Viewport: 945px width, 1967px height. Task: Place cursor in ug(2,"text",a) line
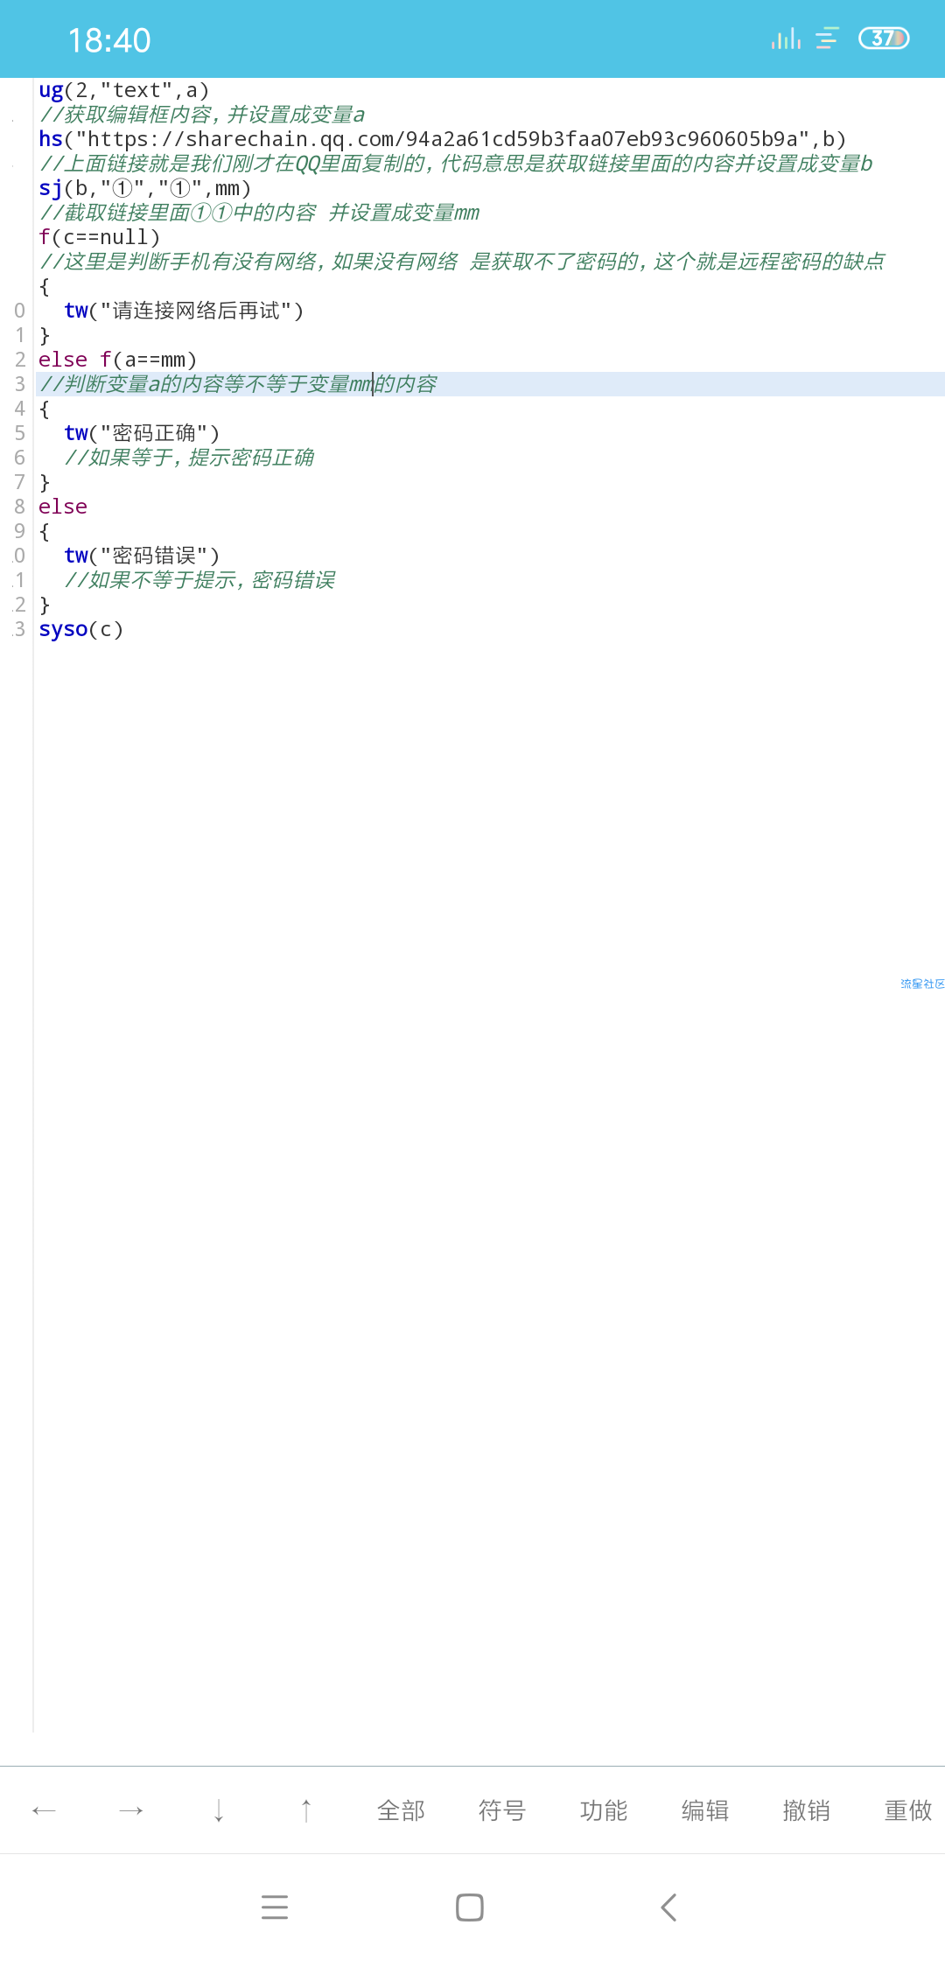click(x=124, y=90)
